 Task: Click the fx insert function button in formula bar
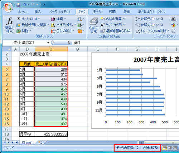tap(69, 43)
